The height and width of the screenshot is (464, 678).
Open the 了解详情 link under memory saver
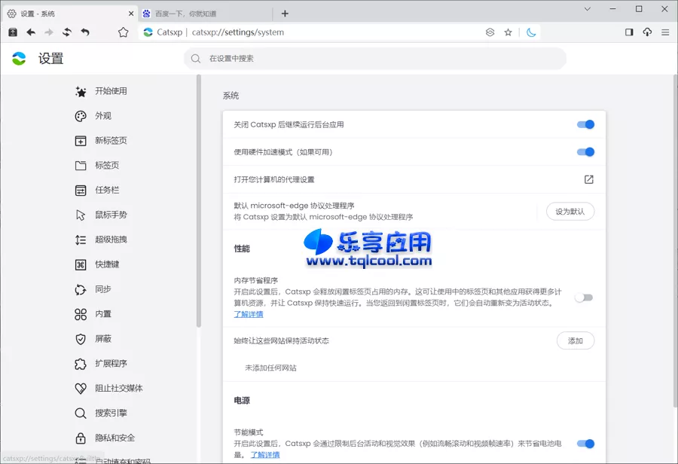click(247, 312)
